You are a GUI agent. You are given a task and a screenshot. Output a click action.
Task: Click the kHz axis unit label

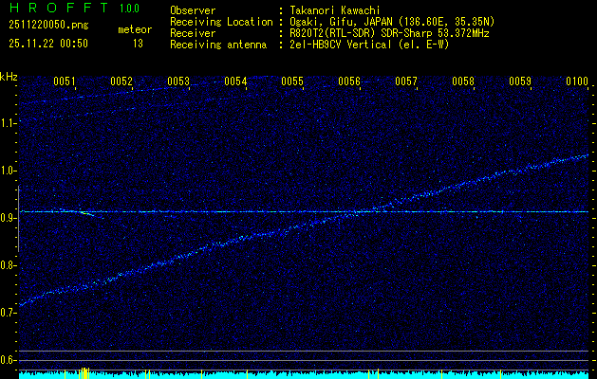pos(9,76)
